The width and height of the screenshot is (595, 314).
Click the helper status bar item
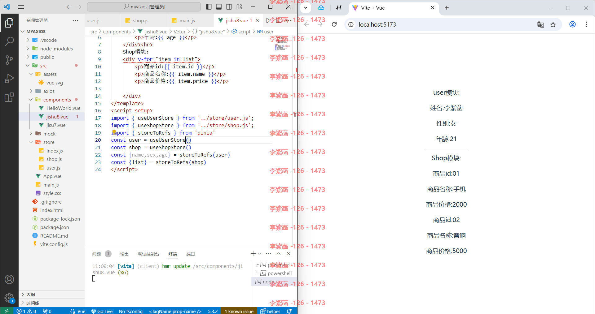270,311
